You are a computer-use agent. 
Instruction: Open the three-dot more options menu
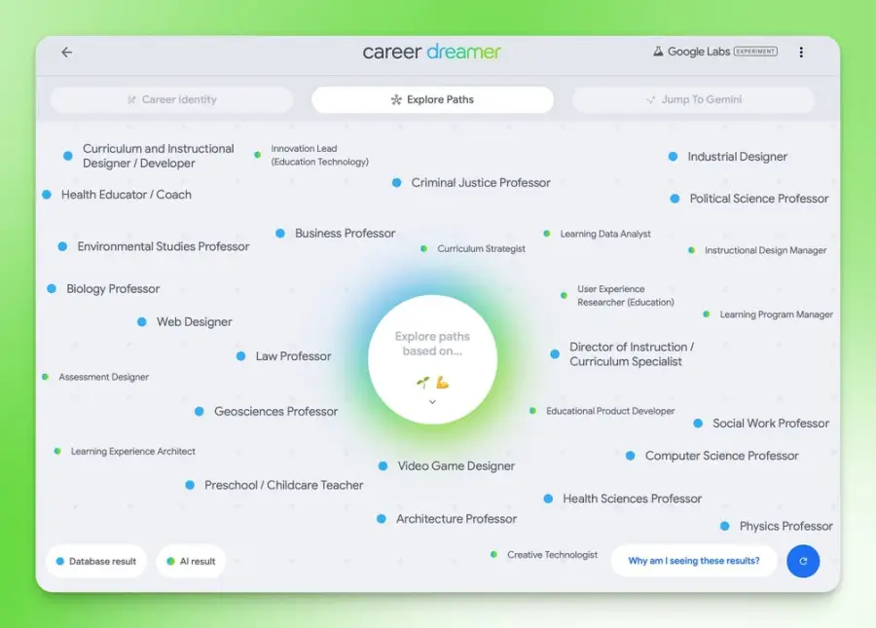point(801,52)
